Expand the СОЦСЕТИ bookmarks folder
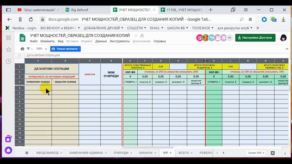292x164 pixels. click(136, 28)
